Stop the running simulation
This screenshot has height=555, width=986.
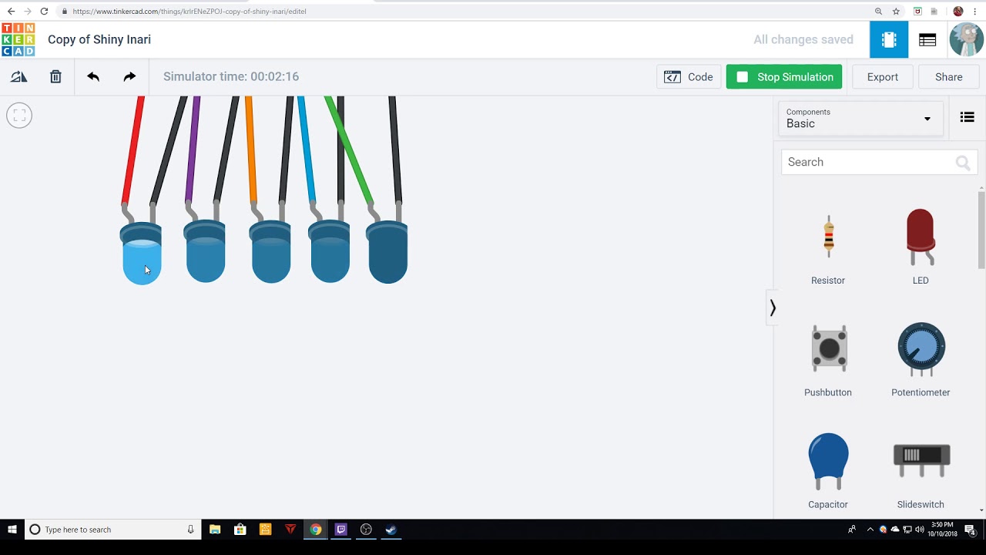click(784, 77)
